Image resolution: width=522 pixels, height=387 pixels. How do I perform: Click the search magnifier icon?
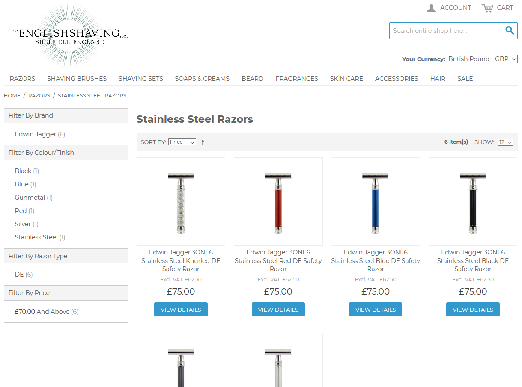point(509,30)
